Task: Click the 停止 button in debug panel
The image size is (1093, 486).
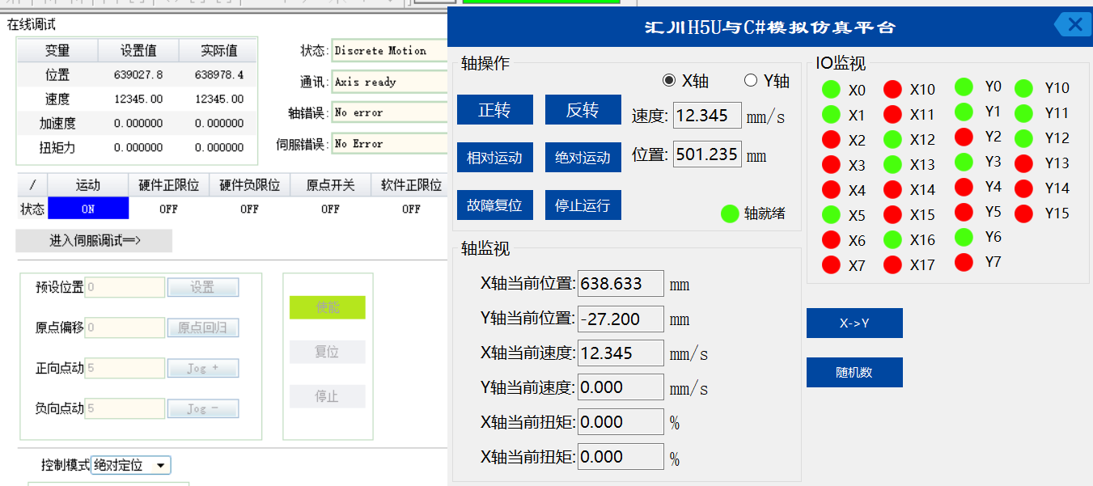Action: [328, 396]
